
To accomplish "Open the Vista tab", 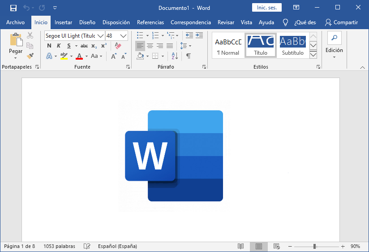I will coord(246,22).
